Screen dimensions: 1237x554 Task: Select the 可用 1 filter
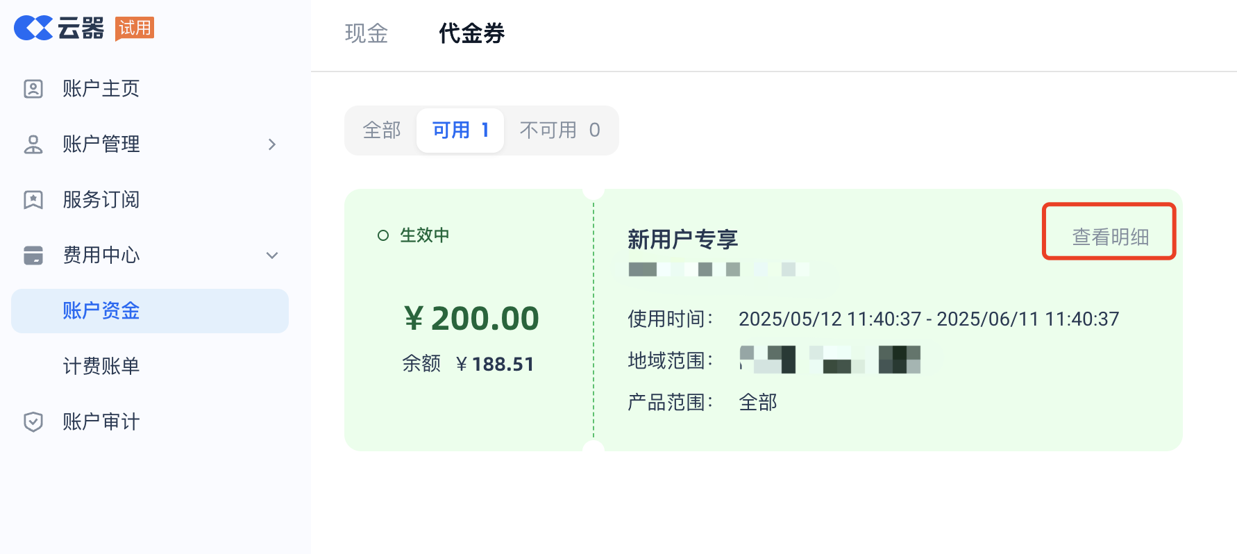460,131
